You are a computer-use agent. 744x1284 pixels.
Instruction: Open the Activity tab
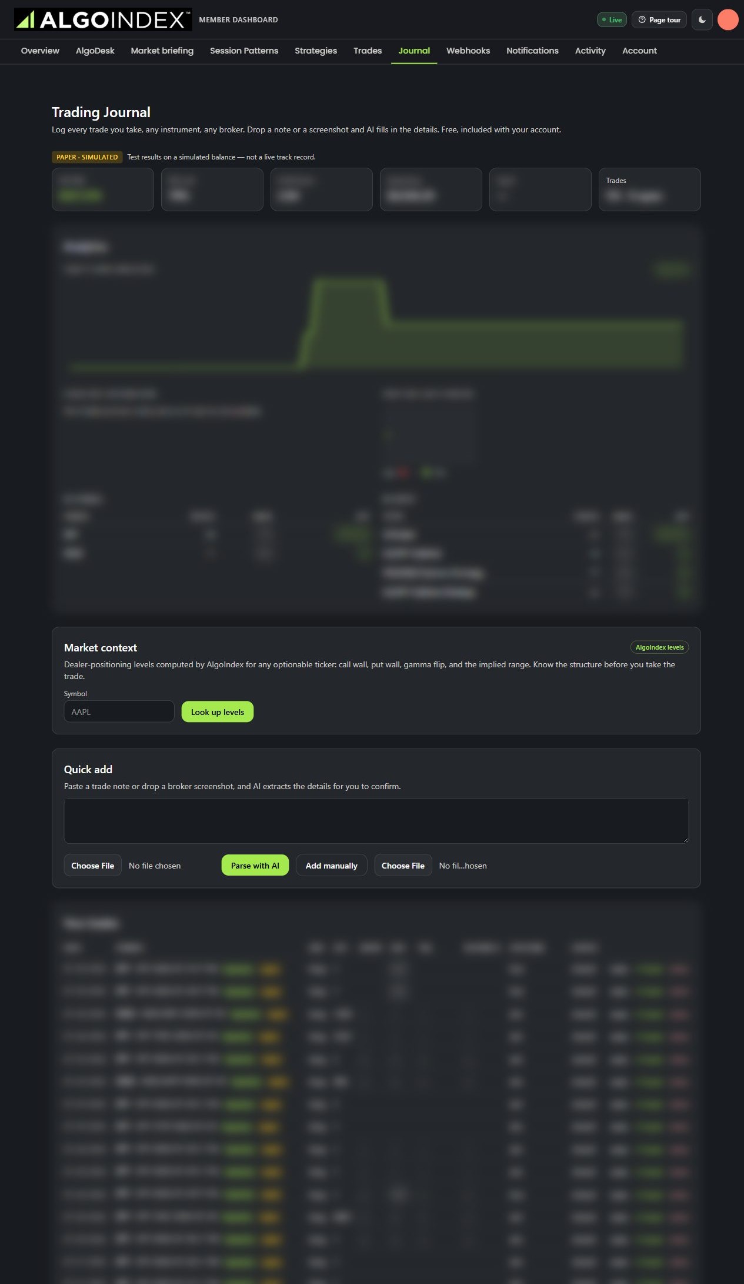pos(590,51)
